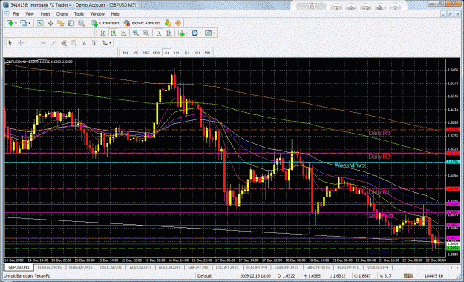Viewport: 464px width, 282px height.
Task: Select the MN timeframe button
Action: [207, 53]
